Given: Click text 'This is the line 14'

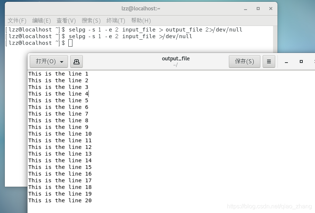Looking at the screenshot, I should click(60, 160).
